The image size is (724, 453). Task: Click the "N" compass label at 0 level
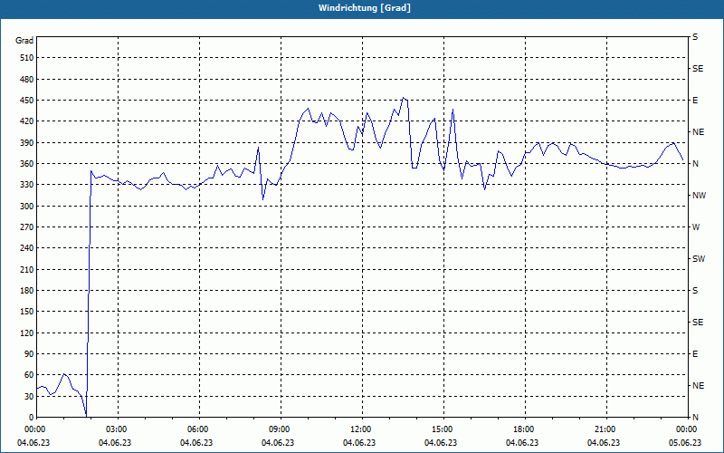(x=696, y=418)
